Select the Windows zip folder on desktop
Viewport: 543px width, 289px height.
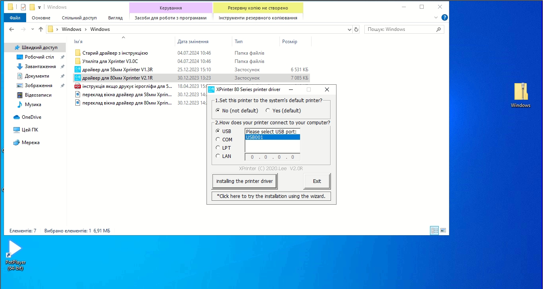pyautogui.click(x=520, y=92)
